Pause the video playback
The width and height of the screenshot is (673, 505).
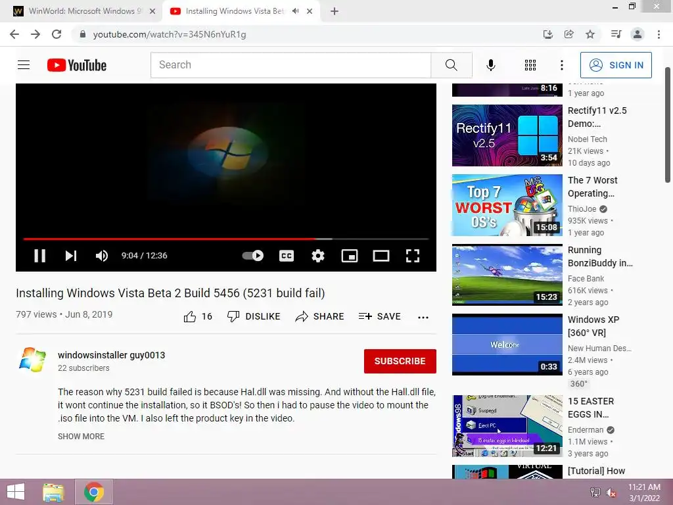(x=40, y=256)
